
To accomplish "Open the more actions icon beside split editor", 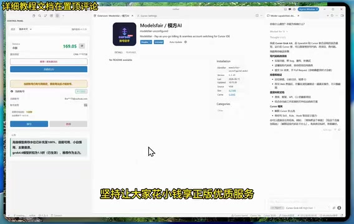I will coord(261,16).
